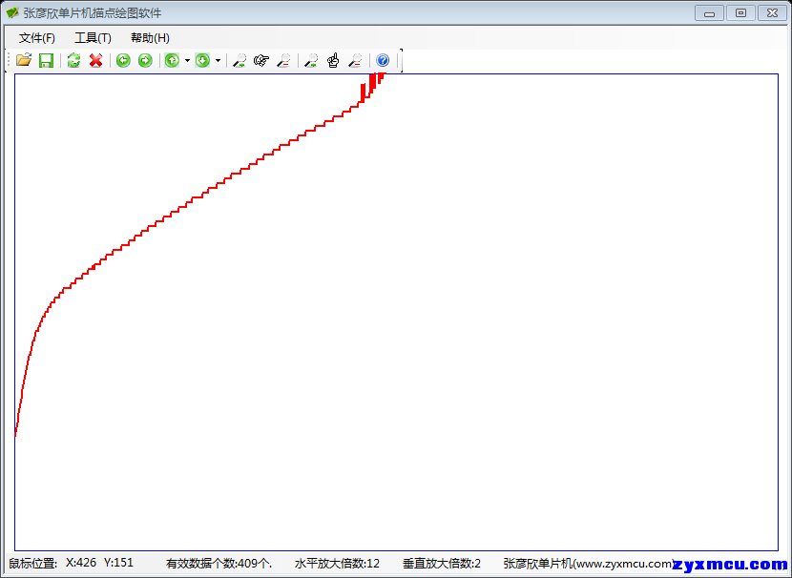Viewport: 792px width, 578px height.
Task: Click the zyxmcu.com blue logo link
Action: pyautogui.click(x=730, y=565)
